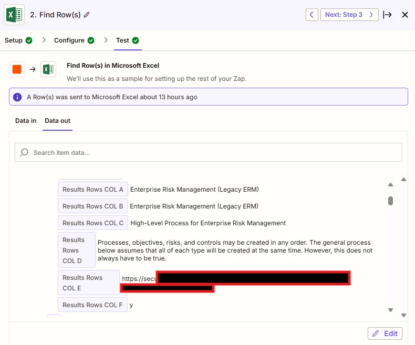Click COL C value High-Level Process text

click(x=208, y=223)
